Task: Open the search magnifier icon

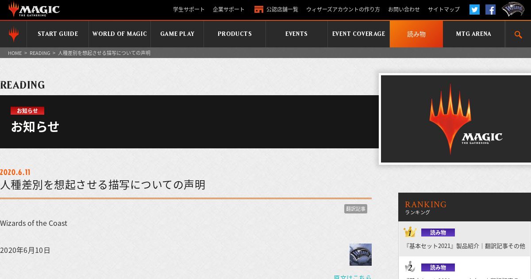Action: pyautogui.click(x=518, y=34)
